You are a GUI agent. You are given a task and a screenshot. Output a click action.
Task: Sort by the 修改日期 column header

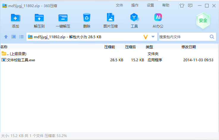[189, 47]
